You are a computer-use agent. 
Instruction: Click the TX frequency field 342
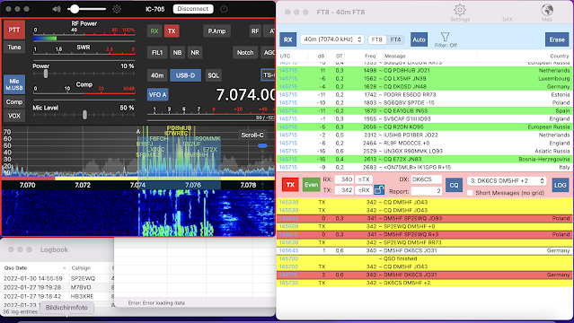click(x=344, y=190)
